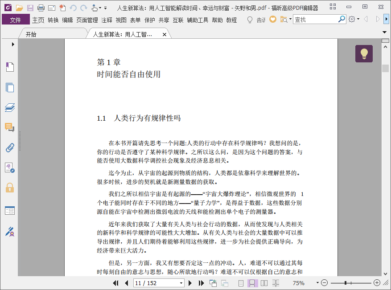The height and width of the screenshot is (290, 391).
Task: Open the security lock panel
Action: point(10,188)
